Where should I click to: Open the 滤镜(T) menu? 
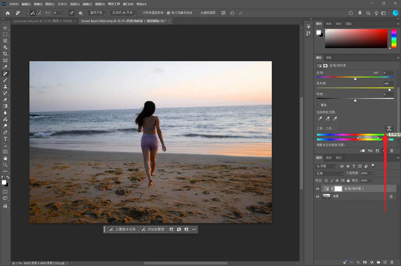pyautogui.click(x=87, y=4)
